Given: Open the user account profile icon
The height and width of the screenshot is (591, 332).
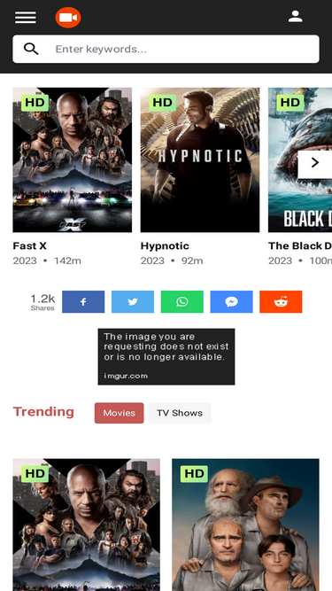Looking at the screenshot, I should [x=296, y=17].
